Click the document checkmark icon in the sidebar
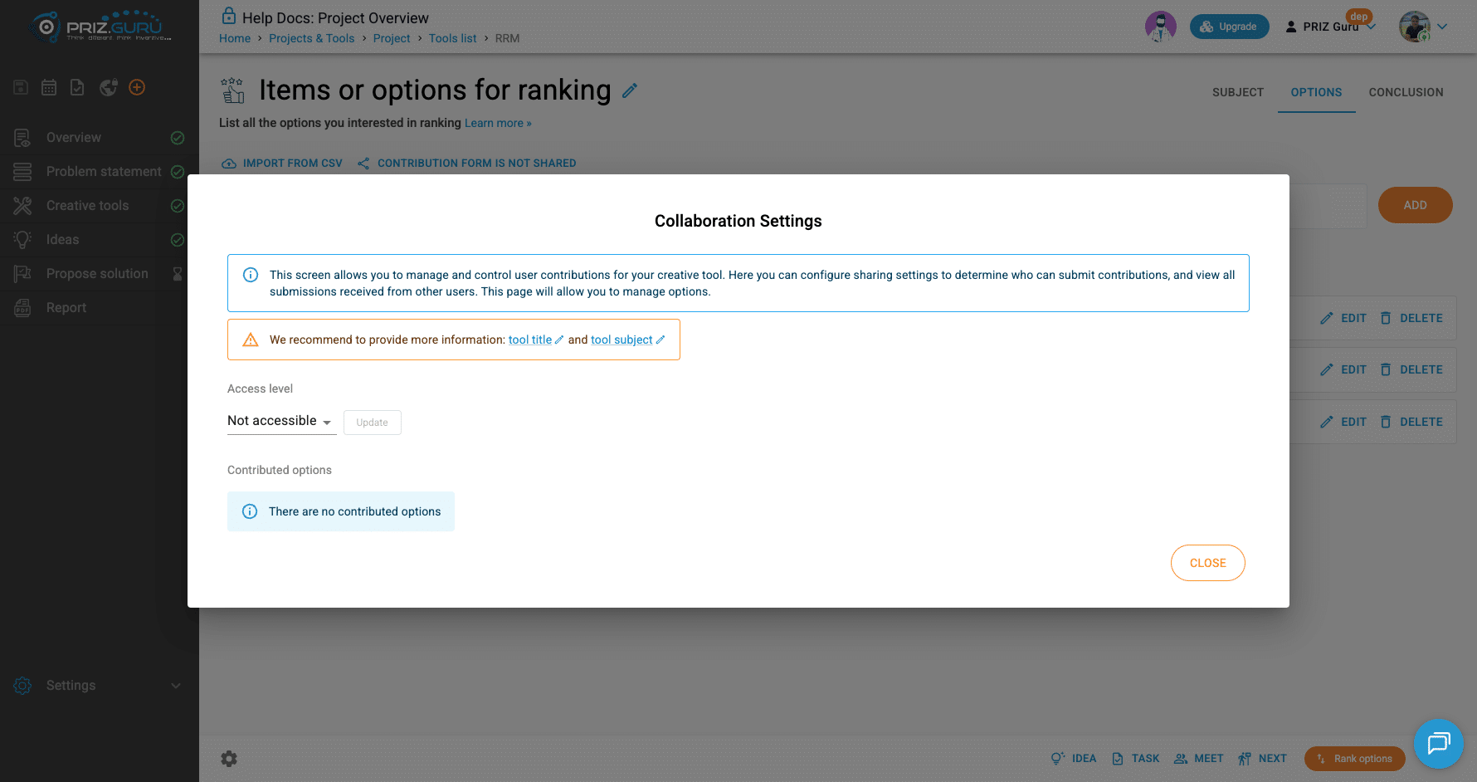Viewport: 1477px width, 782px height. tap(77, 87)
